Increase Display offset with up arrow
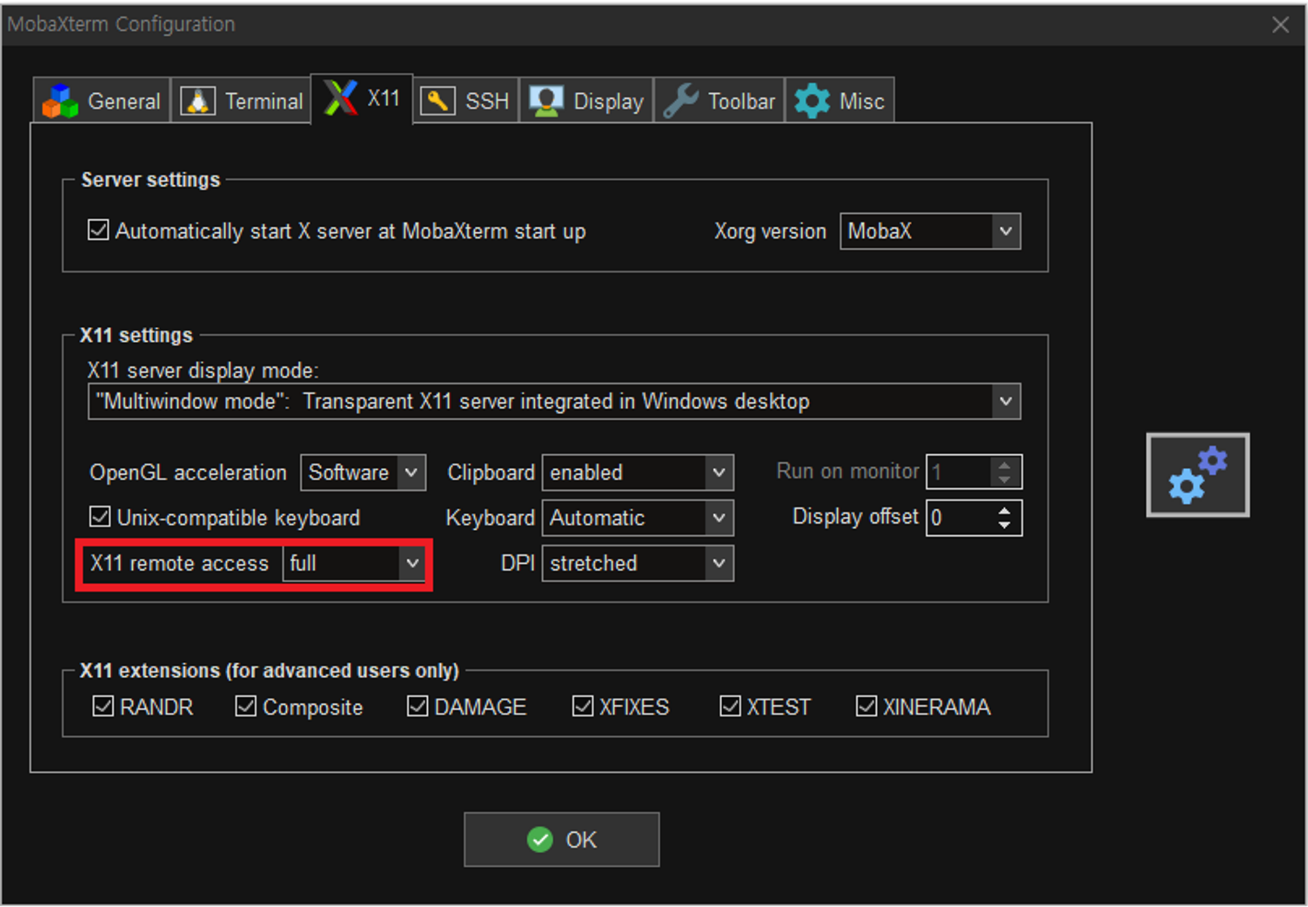Screen dimensions: 1308x907 (x=1004, y=511)
